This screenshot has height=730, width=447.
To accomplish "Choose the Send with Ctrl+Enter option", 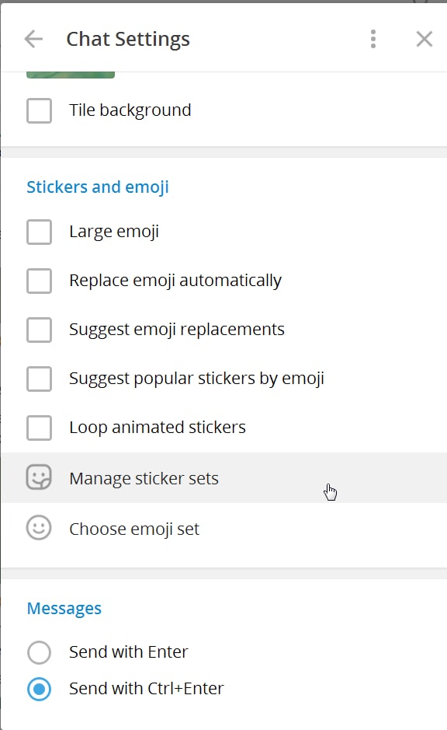I will [39, 689].
